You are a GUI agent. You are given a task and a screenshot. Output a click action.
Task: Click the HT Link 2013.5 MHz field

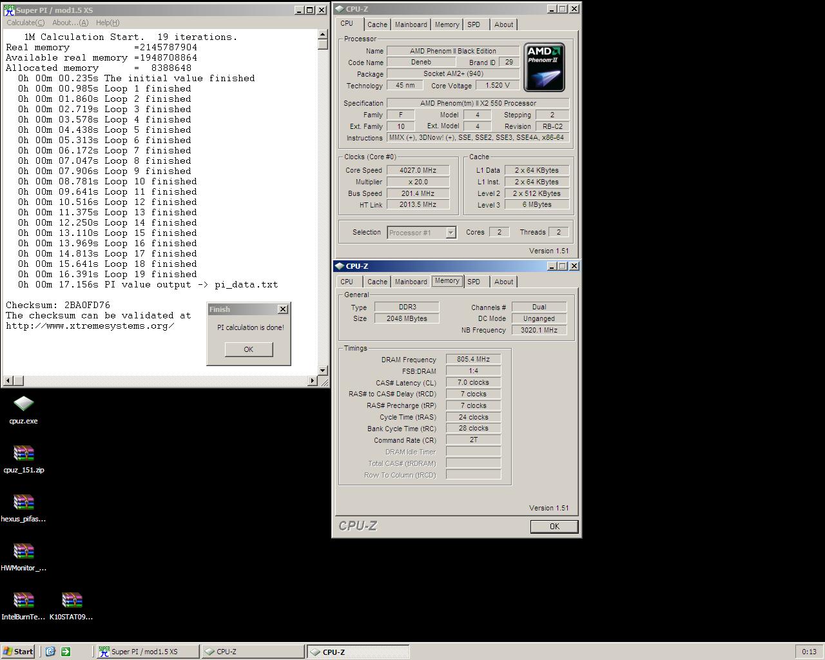pos(418,205)
